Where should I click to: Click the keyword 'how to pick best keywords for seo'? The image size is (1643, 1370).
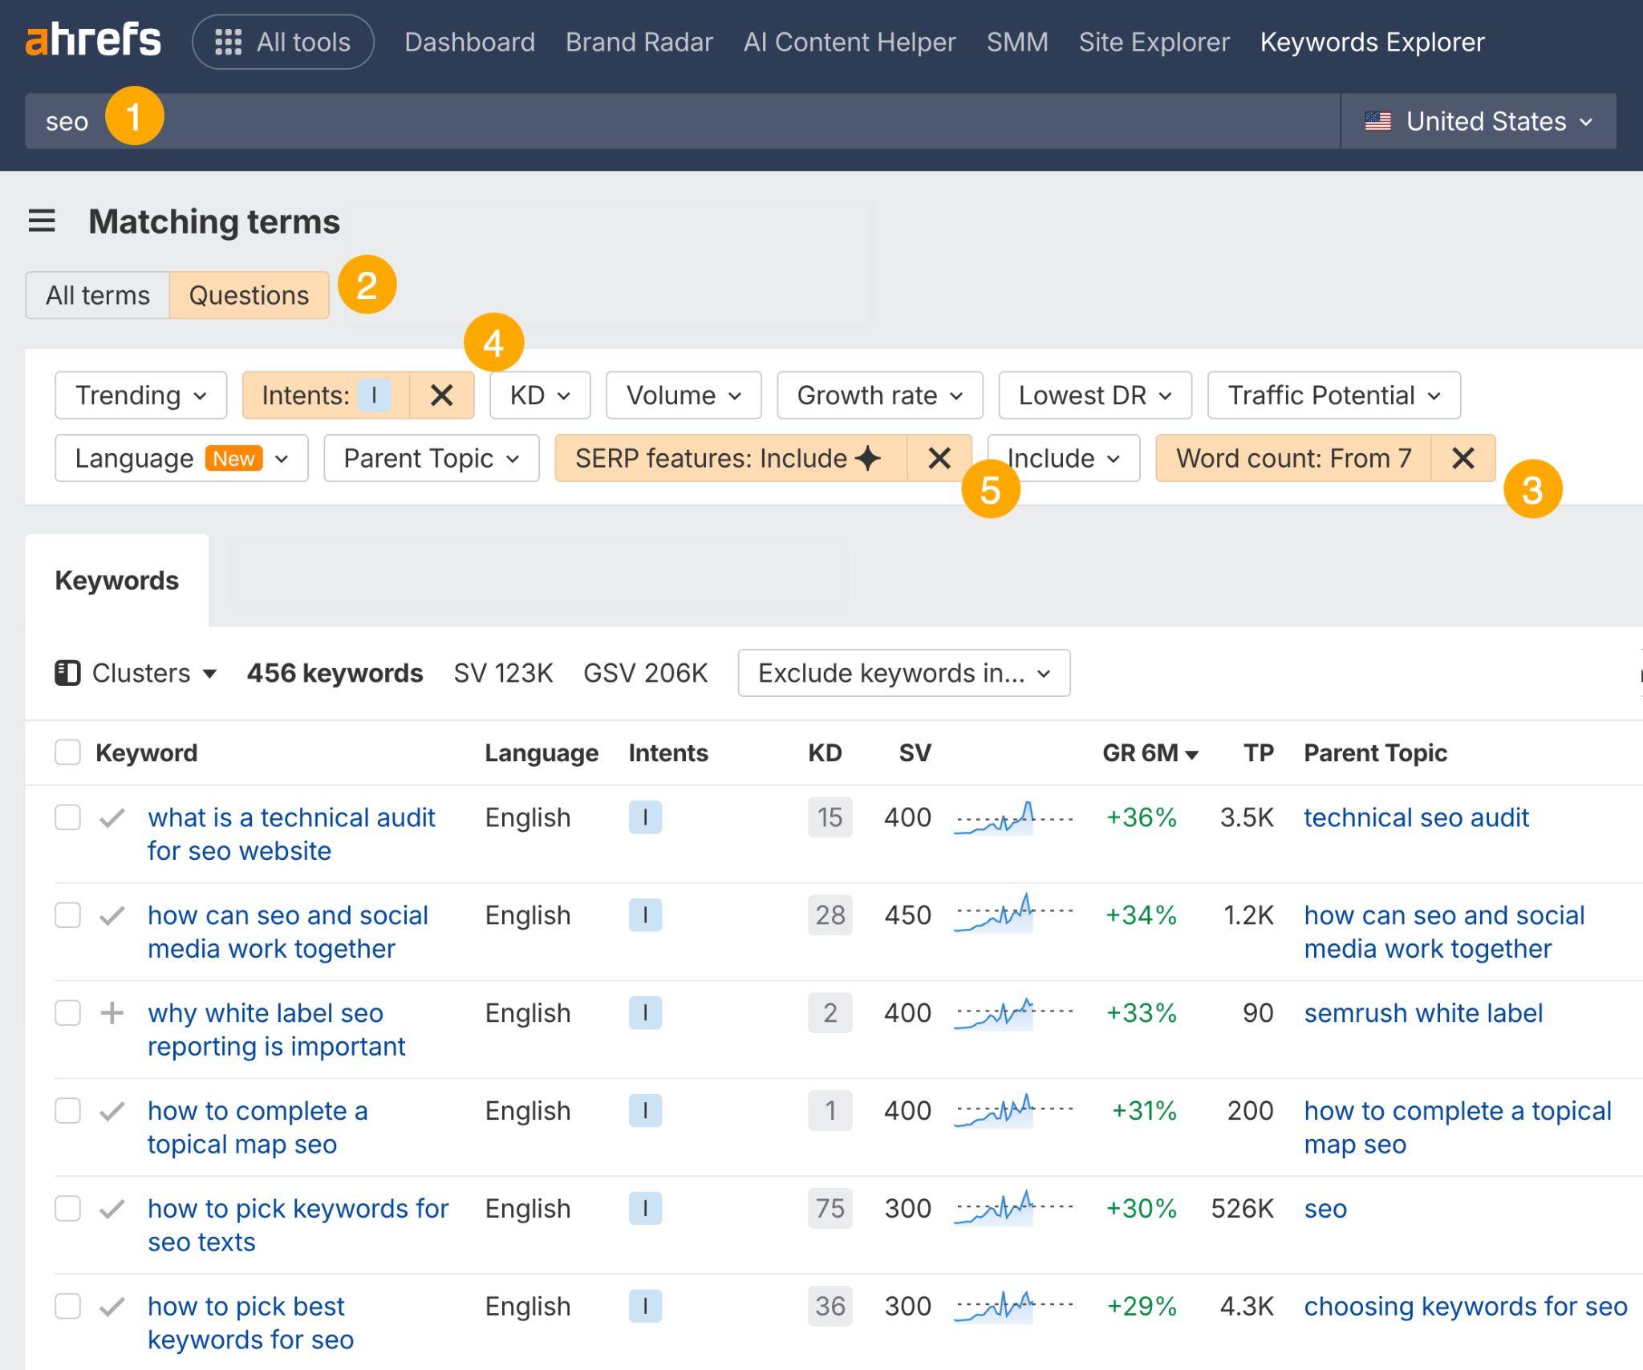click(x=247, y=1322)
